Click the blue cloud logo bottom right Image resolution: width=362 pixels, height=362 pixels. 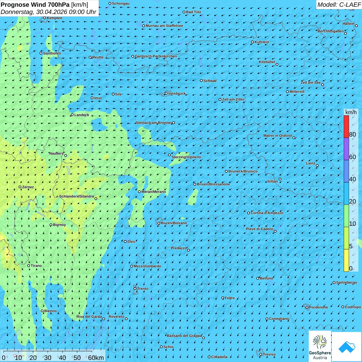tap(347, 346)
